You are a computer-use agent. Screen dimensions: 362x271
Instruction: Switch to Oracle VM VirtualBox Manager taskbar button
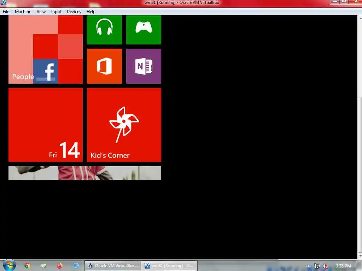pyautogui.click(x=113, y=266)
